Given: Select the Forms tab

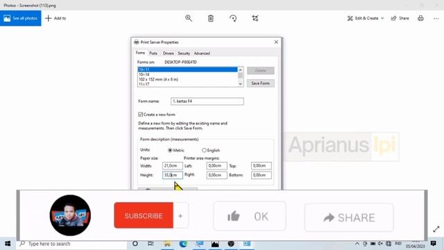Looking at the screenshot, I should (x=140, y=53).
